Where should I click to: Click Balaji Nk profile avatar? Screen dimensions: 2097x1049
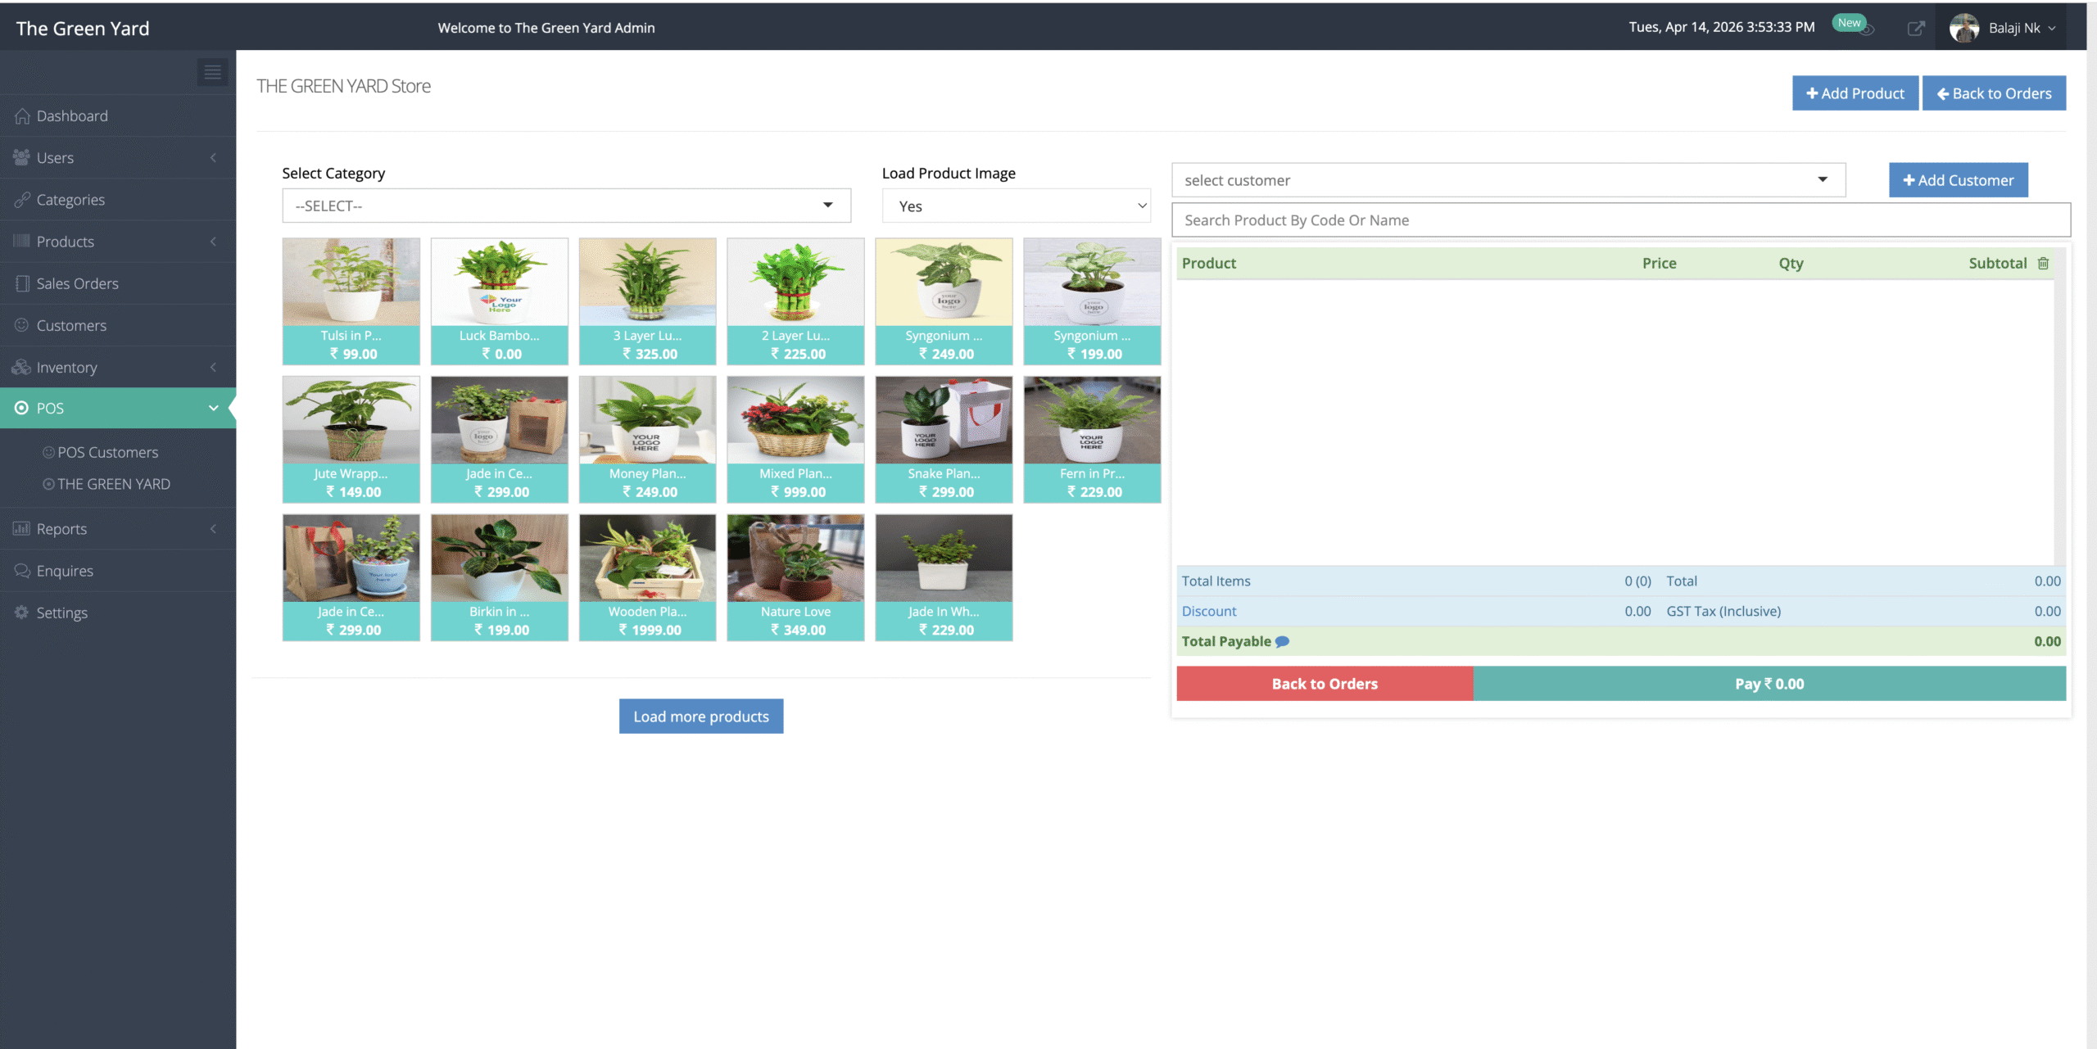[1963, 28]
